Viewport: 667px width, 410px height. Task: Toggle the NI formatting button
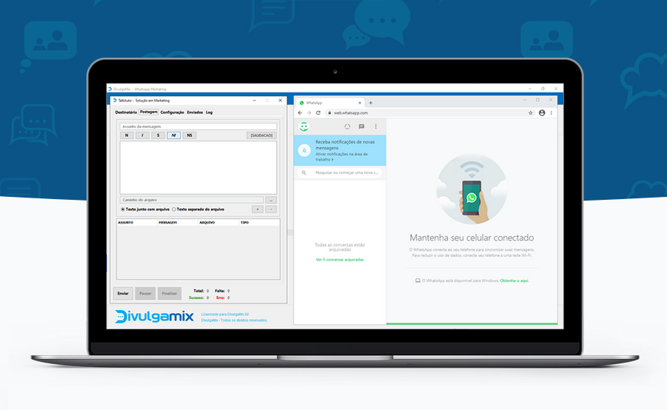coord(173,135)
